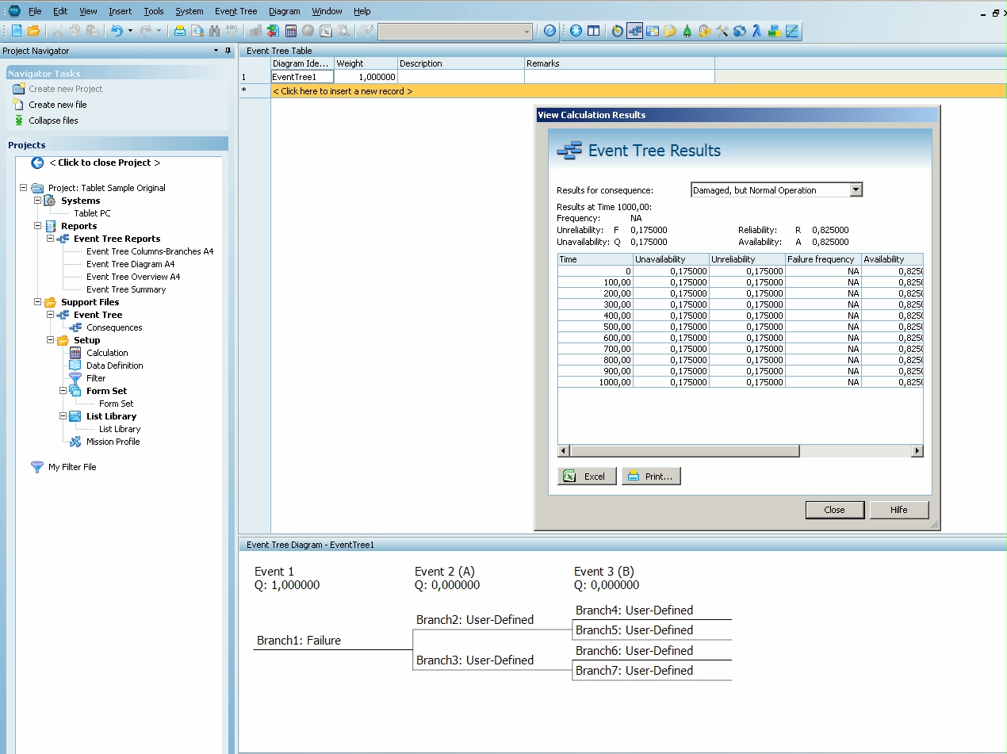The width and height of the screenshot is (1007, 754).
Task: Collapse the Support Files tree node
Action: click(37, 302)
